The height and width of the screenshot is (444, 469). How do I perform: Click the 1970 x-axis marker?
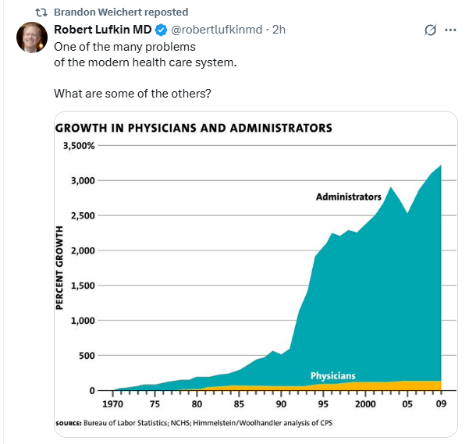point(113,404)
